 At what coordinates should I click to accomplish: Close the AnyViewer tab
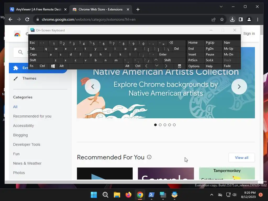[x=65, y=9]
